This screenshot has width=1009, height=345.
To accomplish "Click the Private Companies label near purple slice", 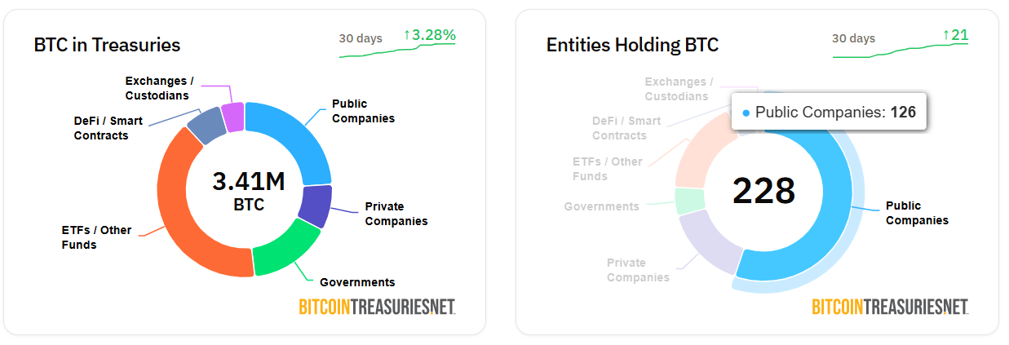I will 396,214.
